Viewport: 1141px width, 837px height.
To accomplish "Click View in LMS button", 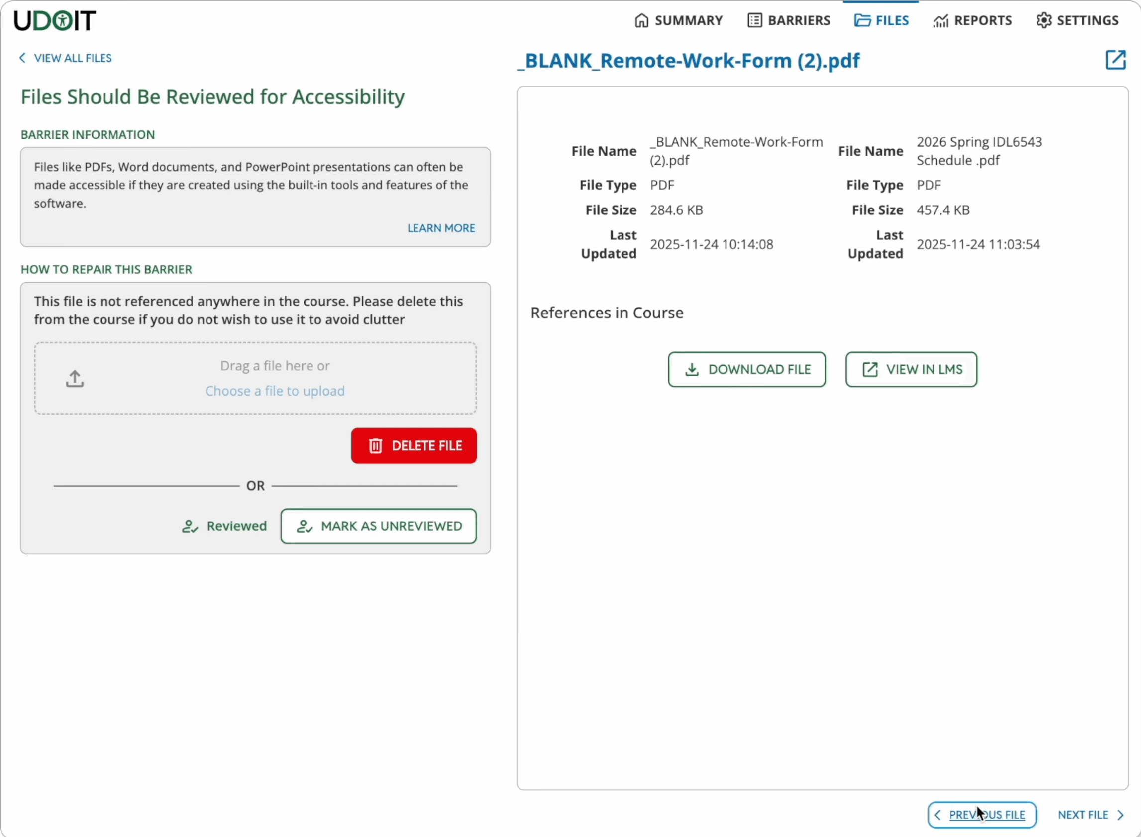I will pyautogui.click(x=911, y=370).
